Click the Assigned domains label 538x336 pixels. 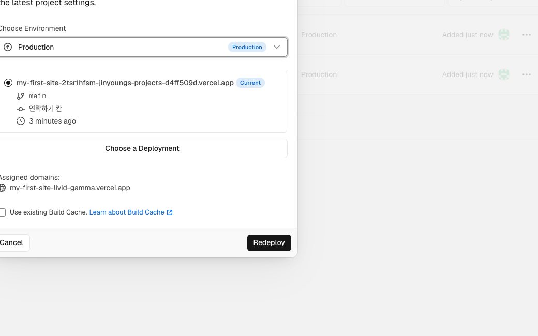coord(30,177)
